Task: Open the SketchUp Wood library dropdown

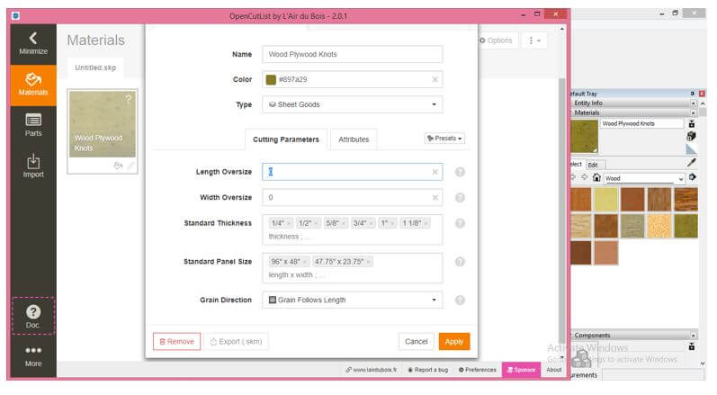Action: (x=644, y=178)
